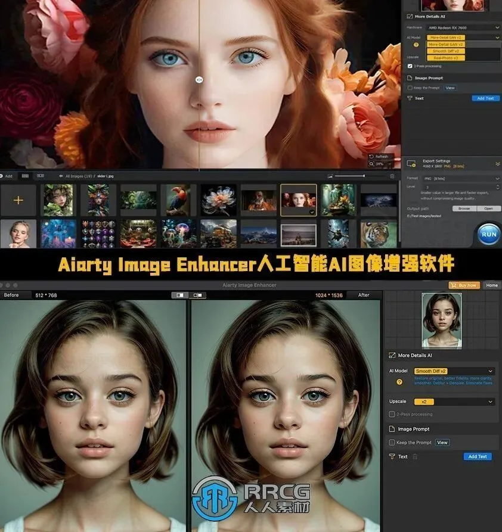The height and width of the screenshot is (532, 502).
Task: Click the checkmark on the selected redhead thumbnail
Action: coord(312,212)
